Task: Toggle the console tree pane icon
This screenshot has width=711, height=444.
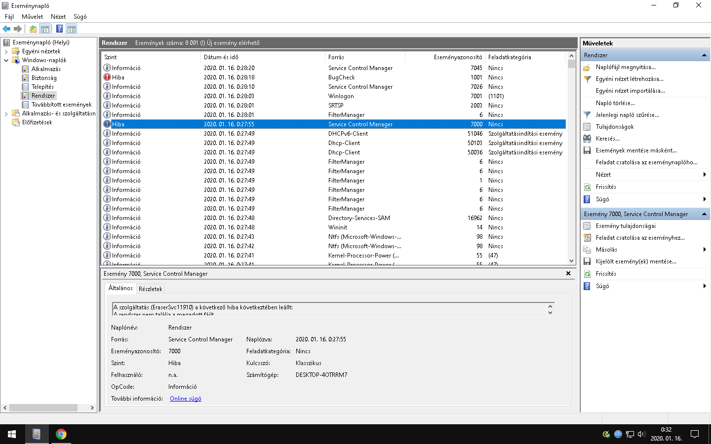Action: coord(45,29)
